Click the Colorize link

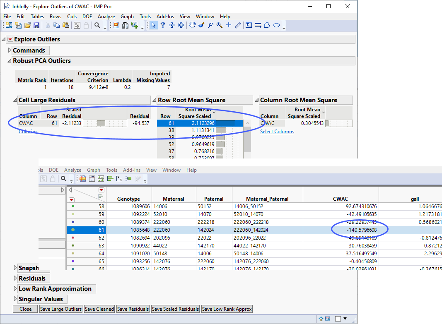tap(27, 132)
